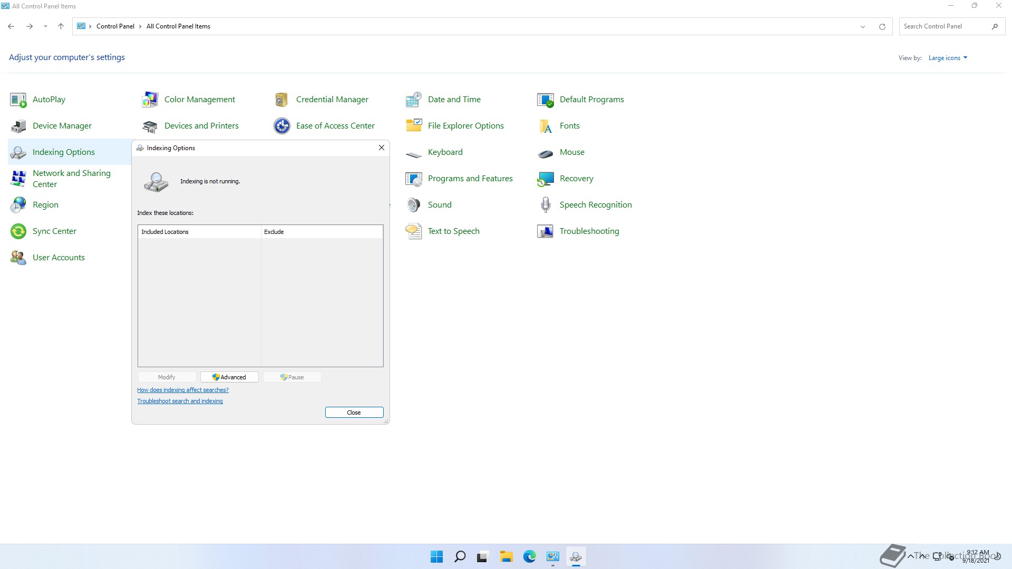Open How does indexing affect searches link
1012x569 pixels.
(x=182, y=390)
